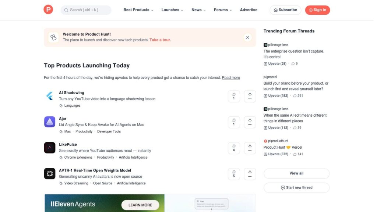377x212 pixels.
Task: Expand the News menu
Action: tap(198, 10)
